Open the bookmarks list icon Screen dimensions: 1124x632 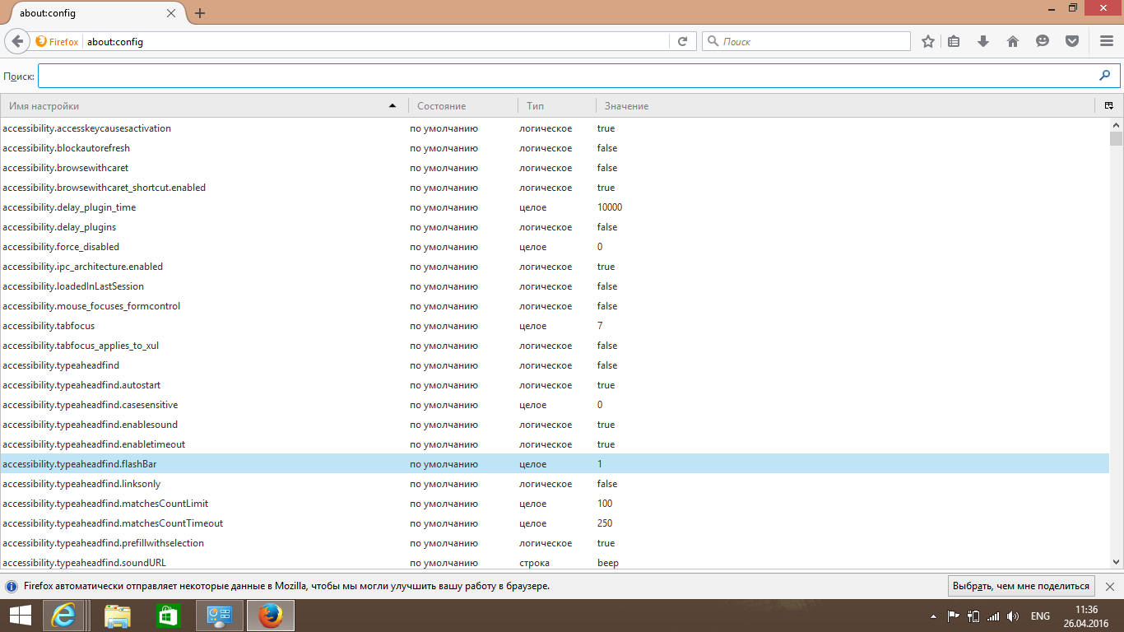[x=954, y=41]
